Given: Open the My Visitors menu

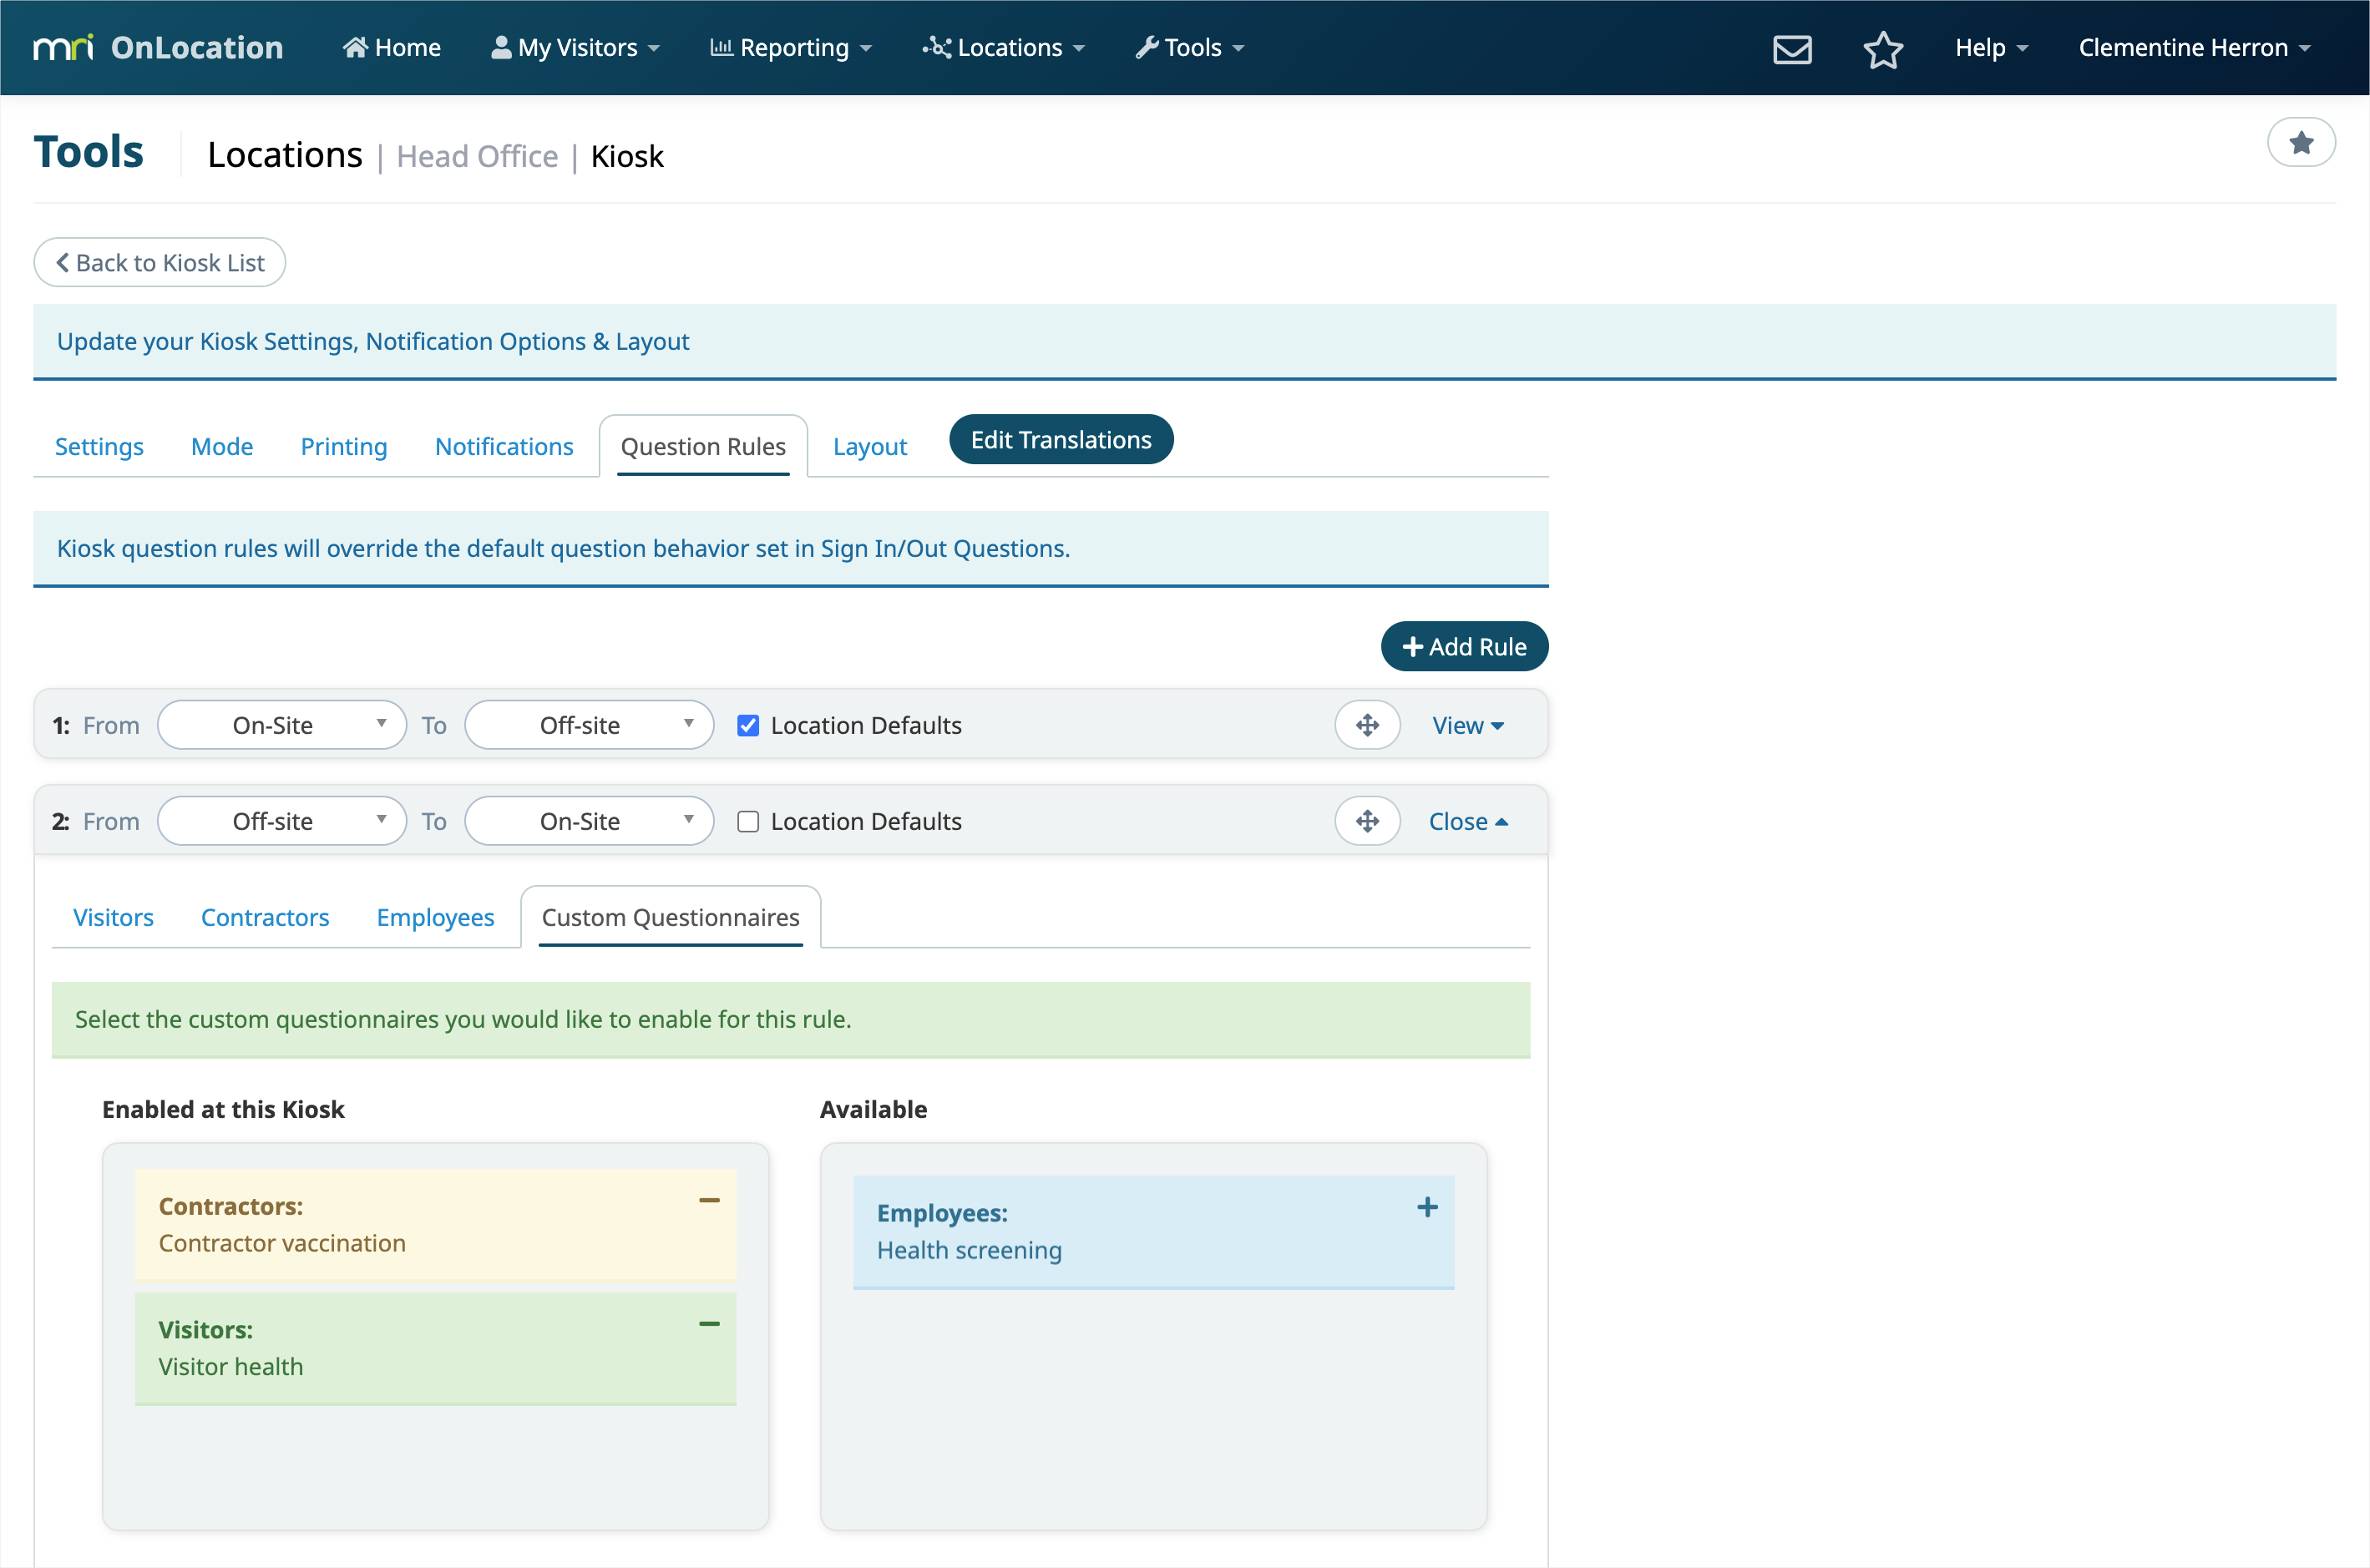Looking at the screenshot, I should (575, 47).
